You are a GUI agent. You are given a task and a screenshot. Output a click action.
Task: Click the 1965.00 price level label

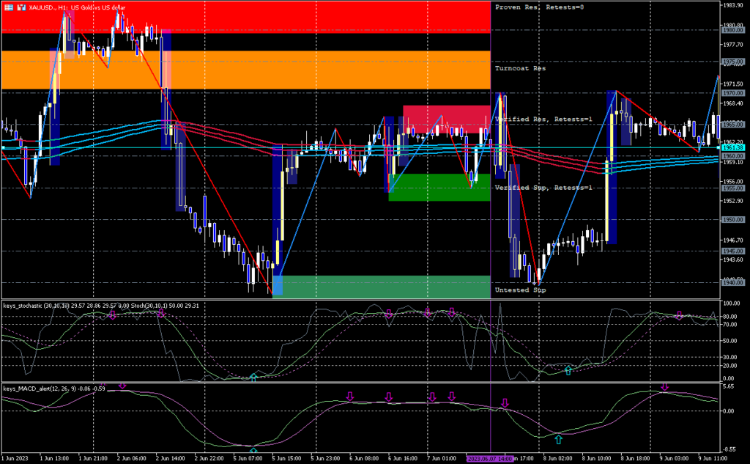pos(732,125)
